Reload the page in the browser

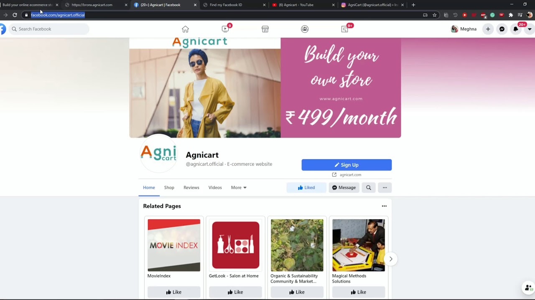point(15,15)
